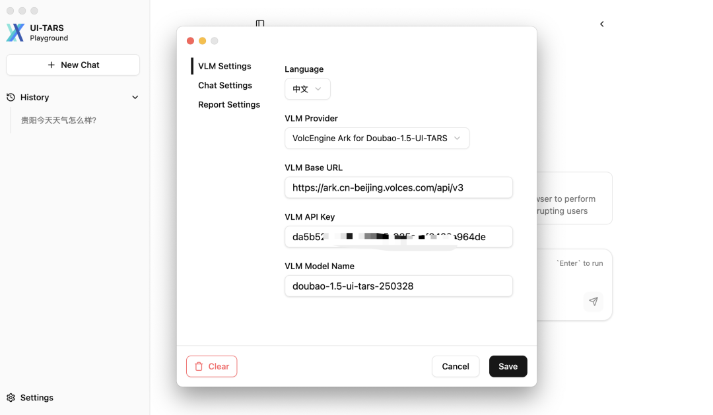Viewport: 713px width, 415px height.
Task: Save the VLM settings
Action: pos(508,366)
